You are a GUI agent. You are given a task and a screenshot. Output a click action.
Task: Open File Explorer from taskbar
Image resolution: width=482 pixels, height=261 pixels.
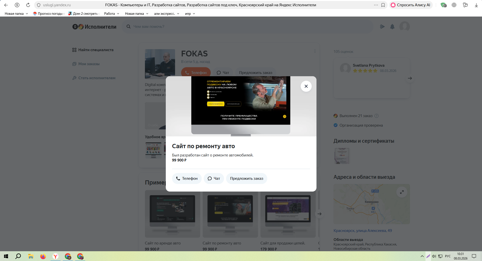[31, 256]
